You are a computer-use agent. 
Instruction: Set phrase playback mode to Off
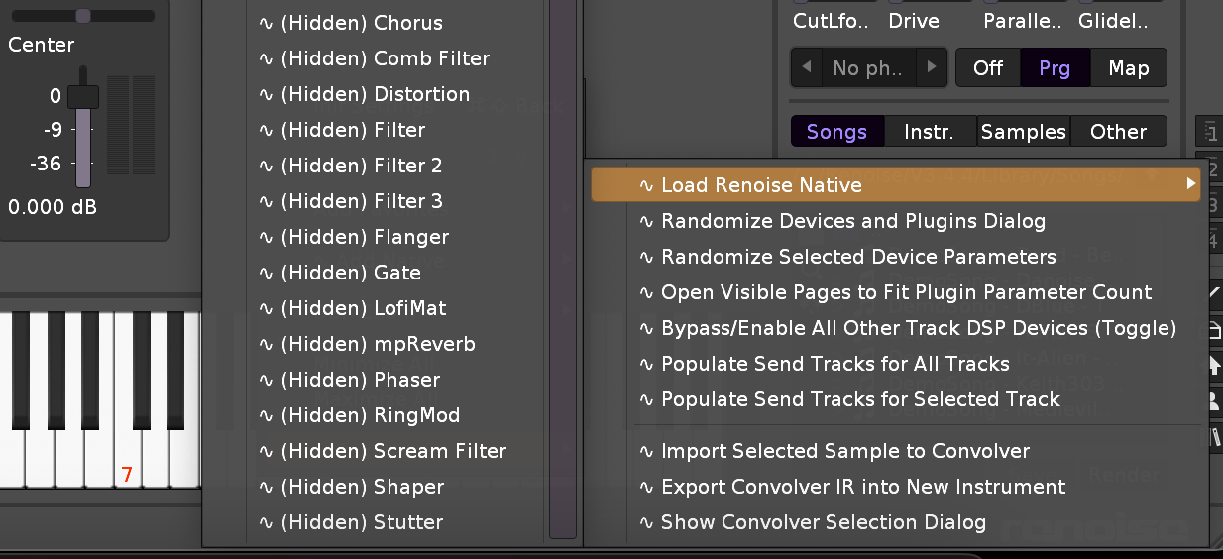988,68
